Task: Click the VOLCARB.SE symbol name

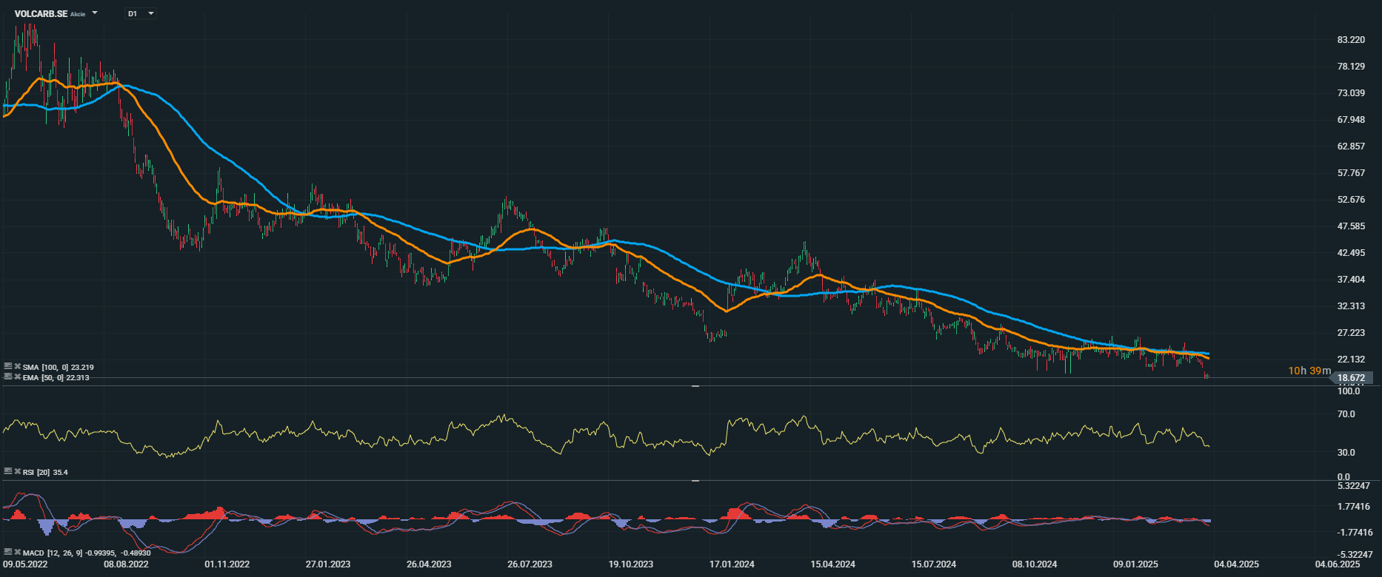Action: click(41, 13)
